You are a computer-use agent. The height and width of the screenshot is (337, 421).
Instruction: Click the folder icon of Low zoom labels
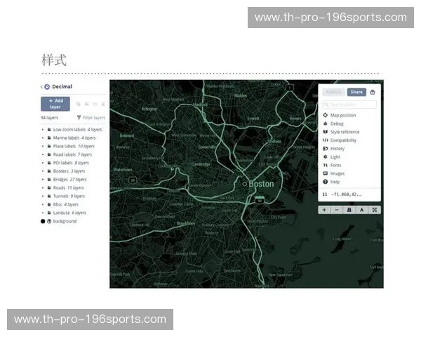point(49,129)
